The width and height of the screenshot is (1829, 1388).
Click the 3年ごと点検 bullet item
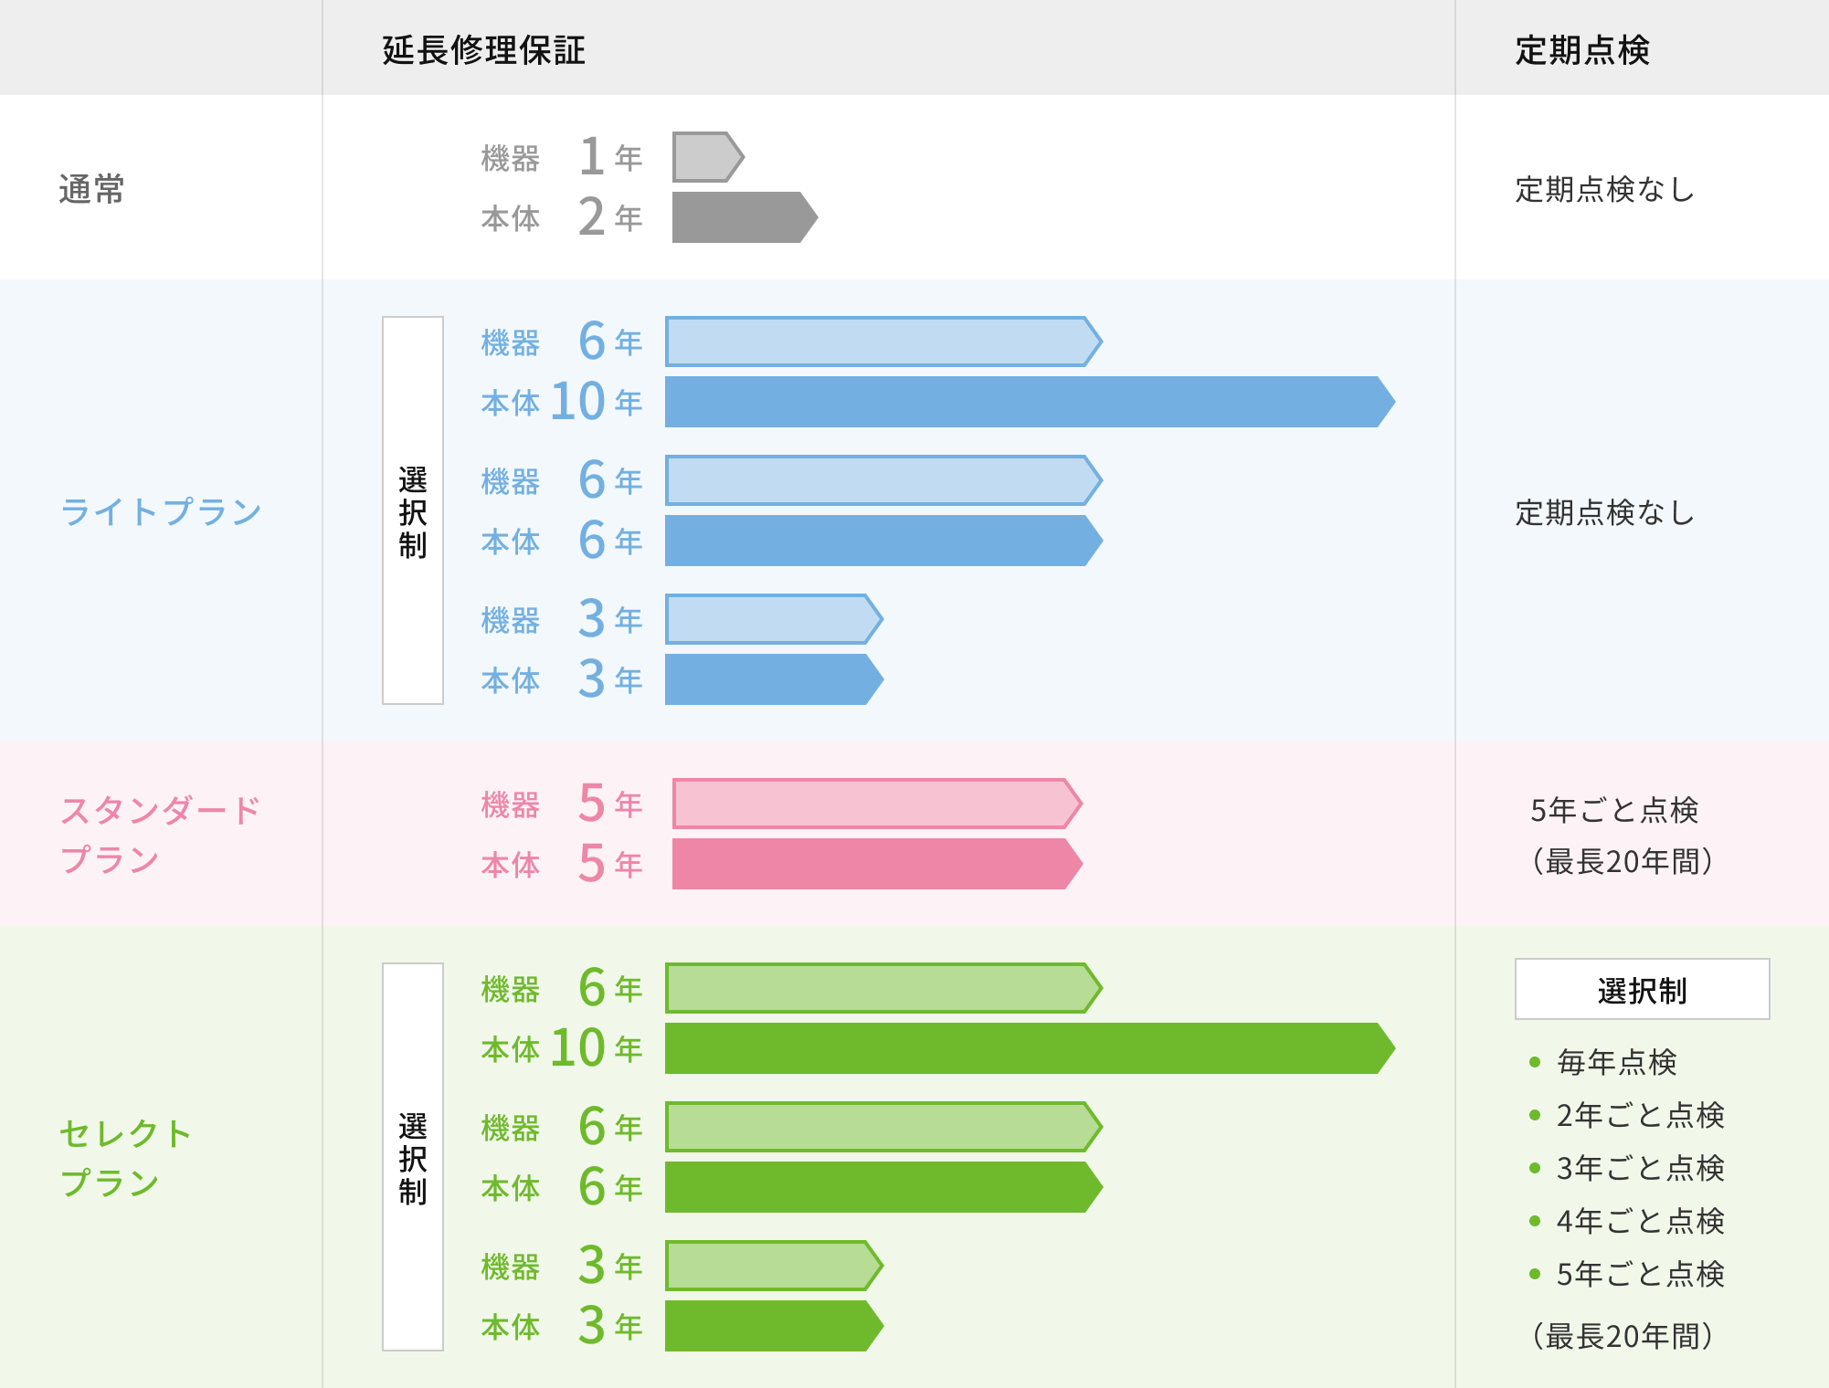coord(1626,1168)
